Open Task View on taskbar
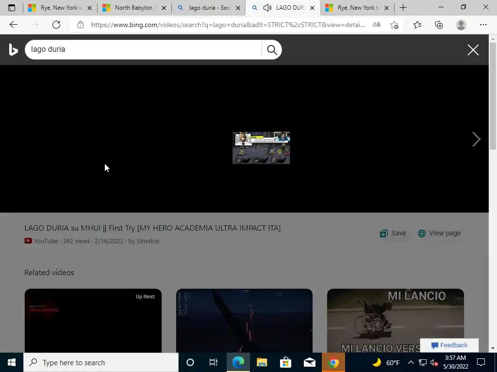 (x=214, y=362)
